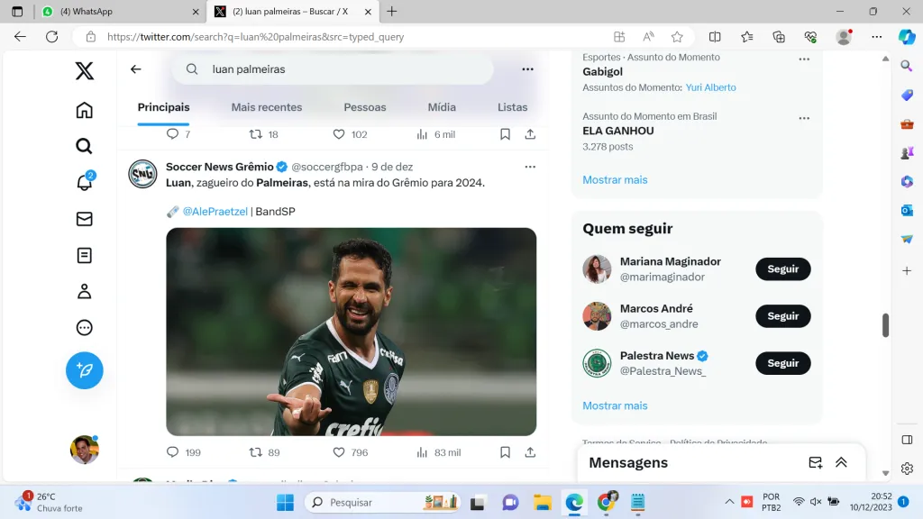Open notifications bell in sidebar
Screen dimensions: 923x519
pyautogui.click(x=84, y=183)
